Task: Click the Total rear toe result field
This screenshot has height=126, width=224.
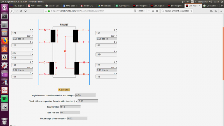Action: coord(70,113)
